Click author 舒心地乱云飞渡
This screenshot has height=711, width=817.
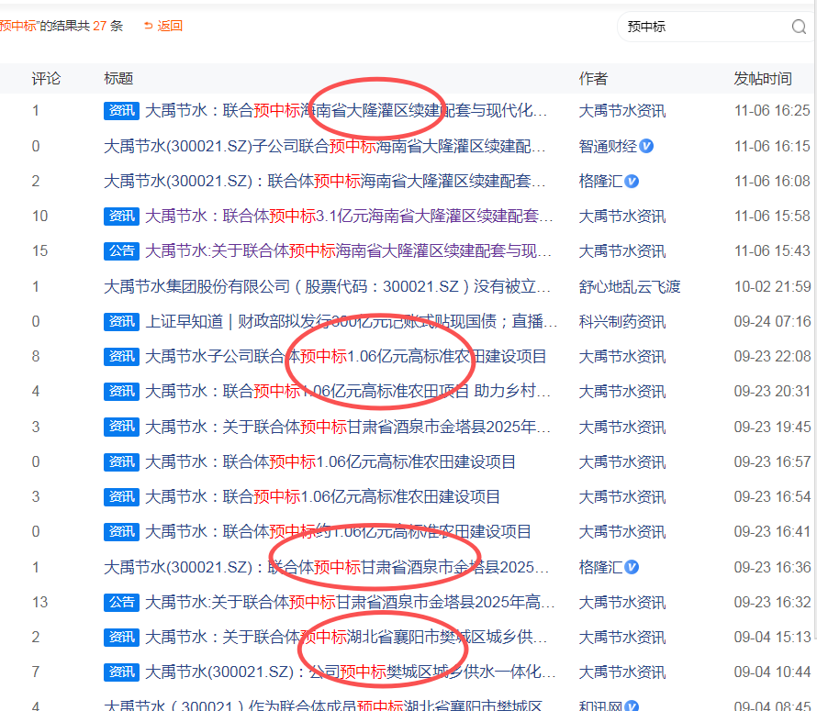tap(630, 286)
